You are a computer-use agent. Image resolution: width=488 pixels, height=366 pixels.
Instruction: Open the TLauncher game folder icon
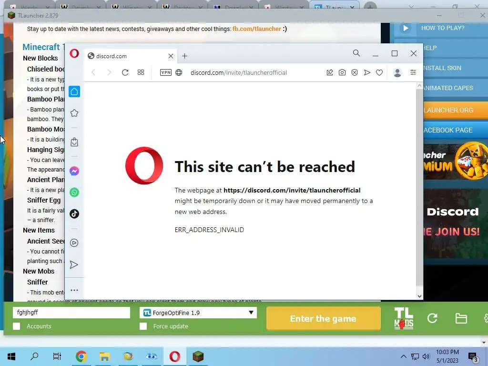click(x=461, y=318)
